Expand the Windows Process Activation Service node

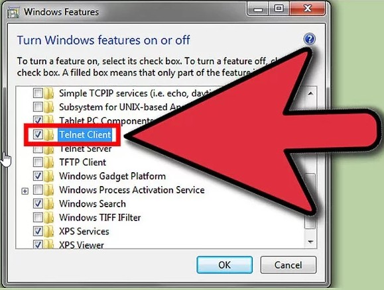(x=25, y=191)
